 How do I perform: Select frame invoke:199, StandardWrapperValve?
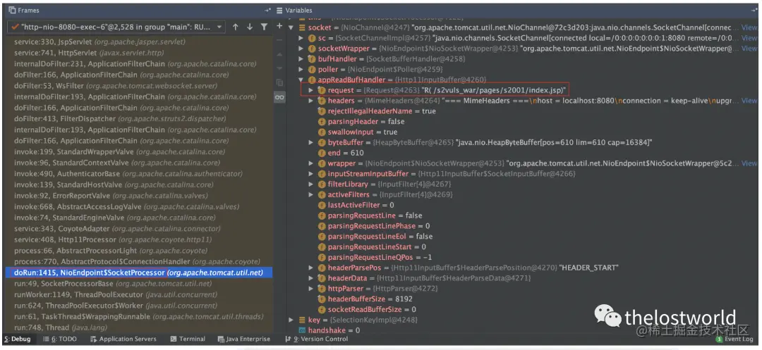(138, 151)
